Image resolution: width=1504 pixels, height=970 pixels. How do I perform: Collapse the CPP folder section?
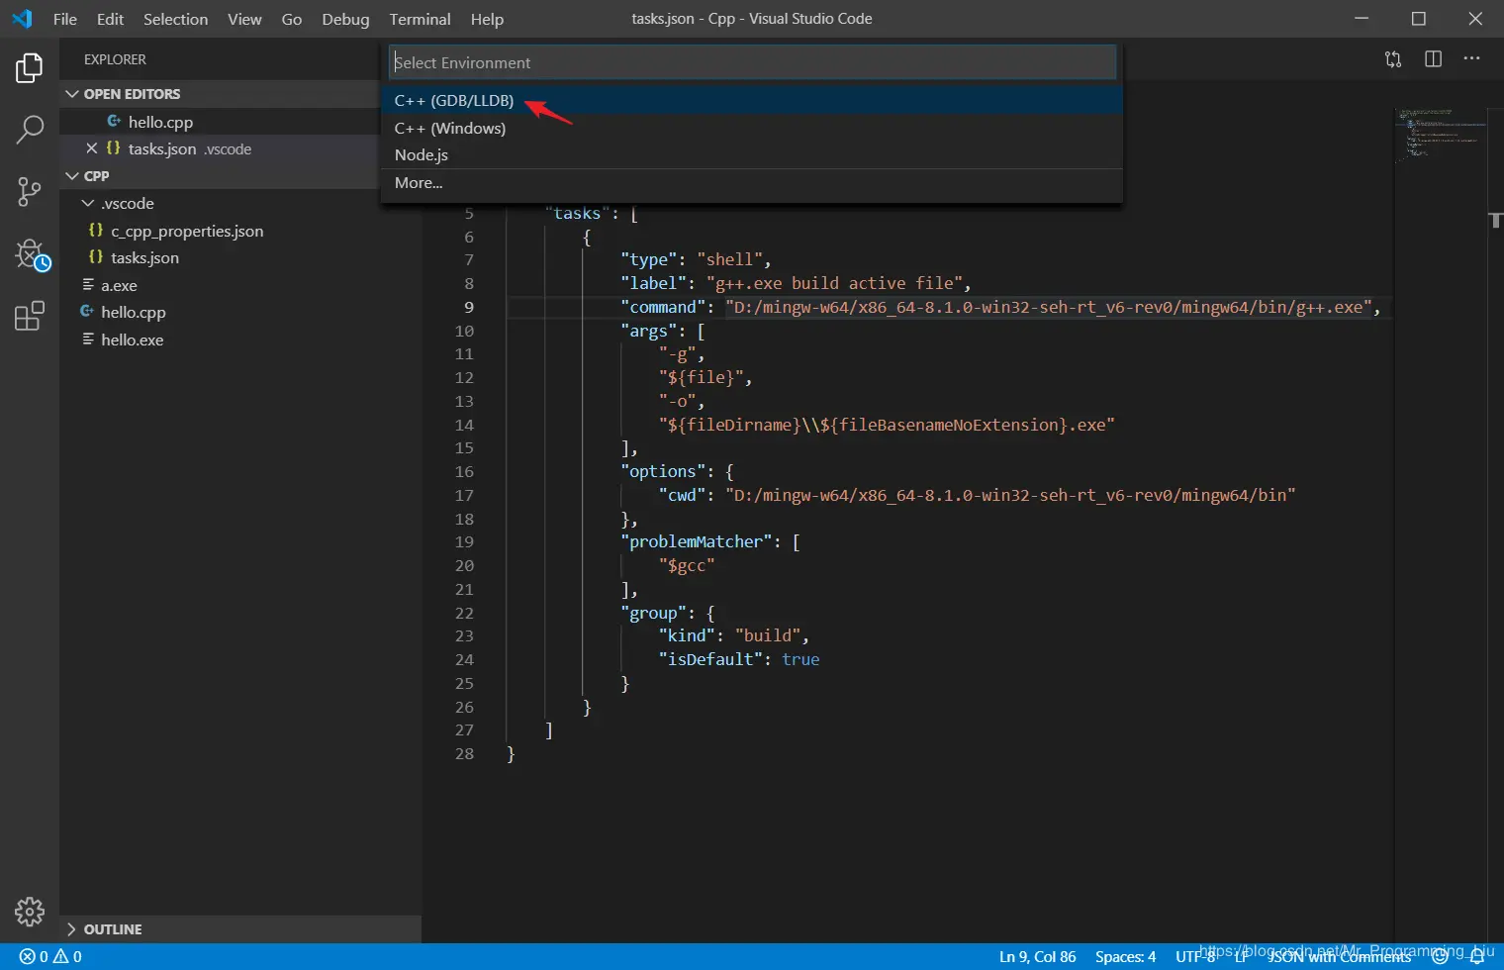tap(72, 176)
